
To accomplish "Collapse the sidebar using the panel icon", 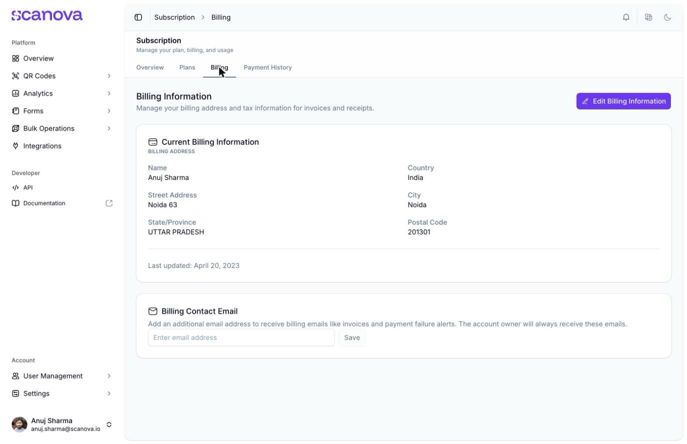I will coord(138,17).
